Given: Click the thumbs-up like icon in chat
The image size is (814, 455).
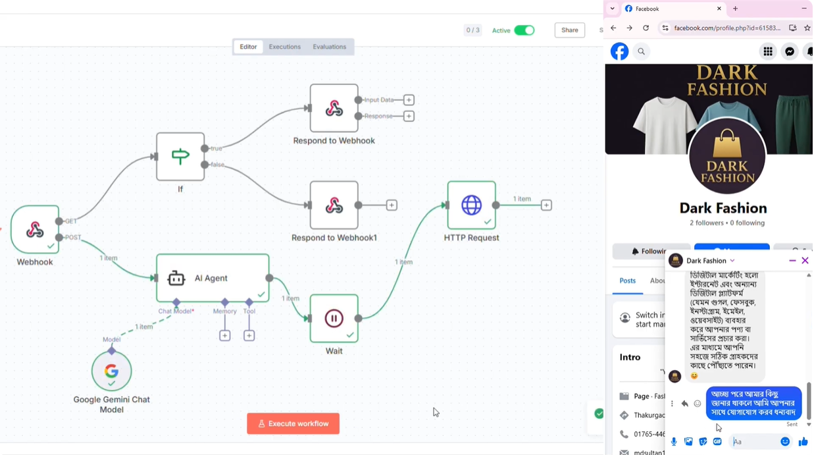Looking at the screenshot, I should (803, 442).
